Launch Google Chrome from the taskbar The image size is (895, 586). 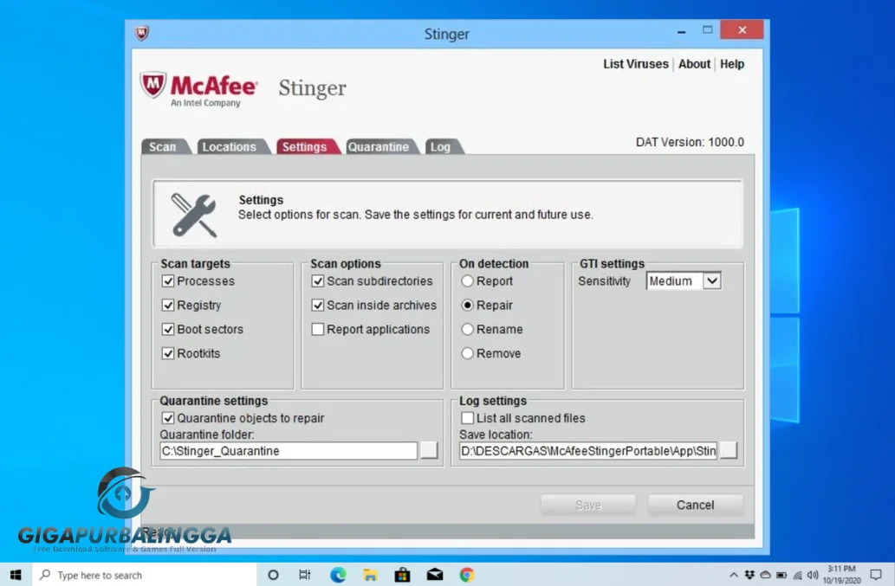pos(467,575)
